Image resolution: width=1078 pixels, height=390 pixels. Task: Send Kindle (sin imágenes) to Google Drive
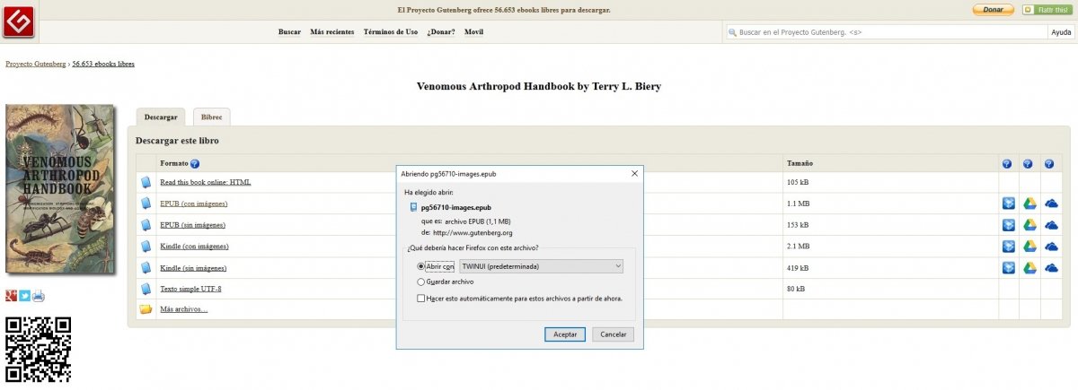[x=1029, y=267]
